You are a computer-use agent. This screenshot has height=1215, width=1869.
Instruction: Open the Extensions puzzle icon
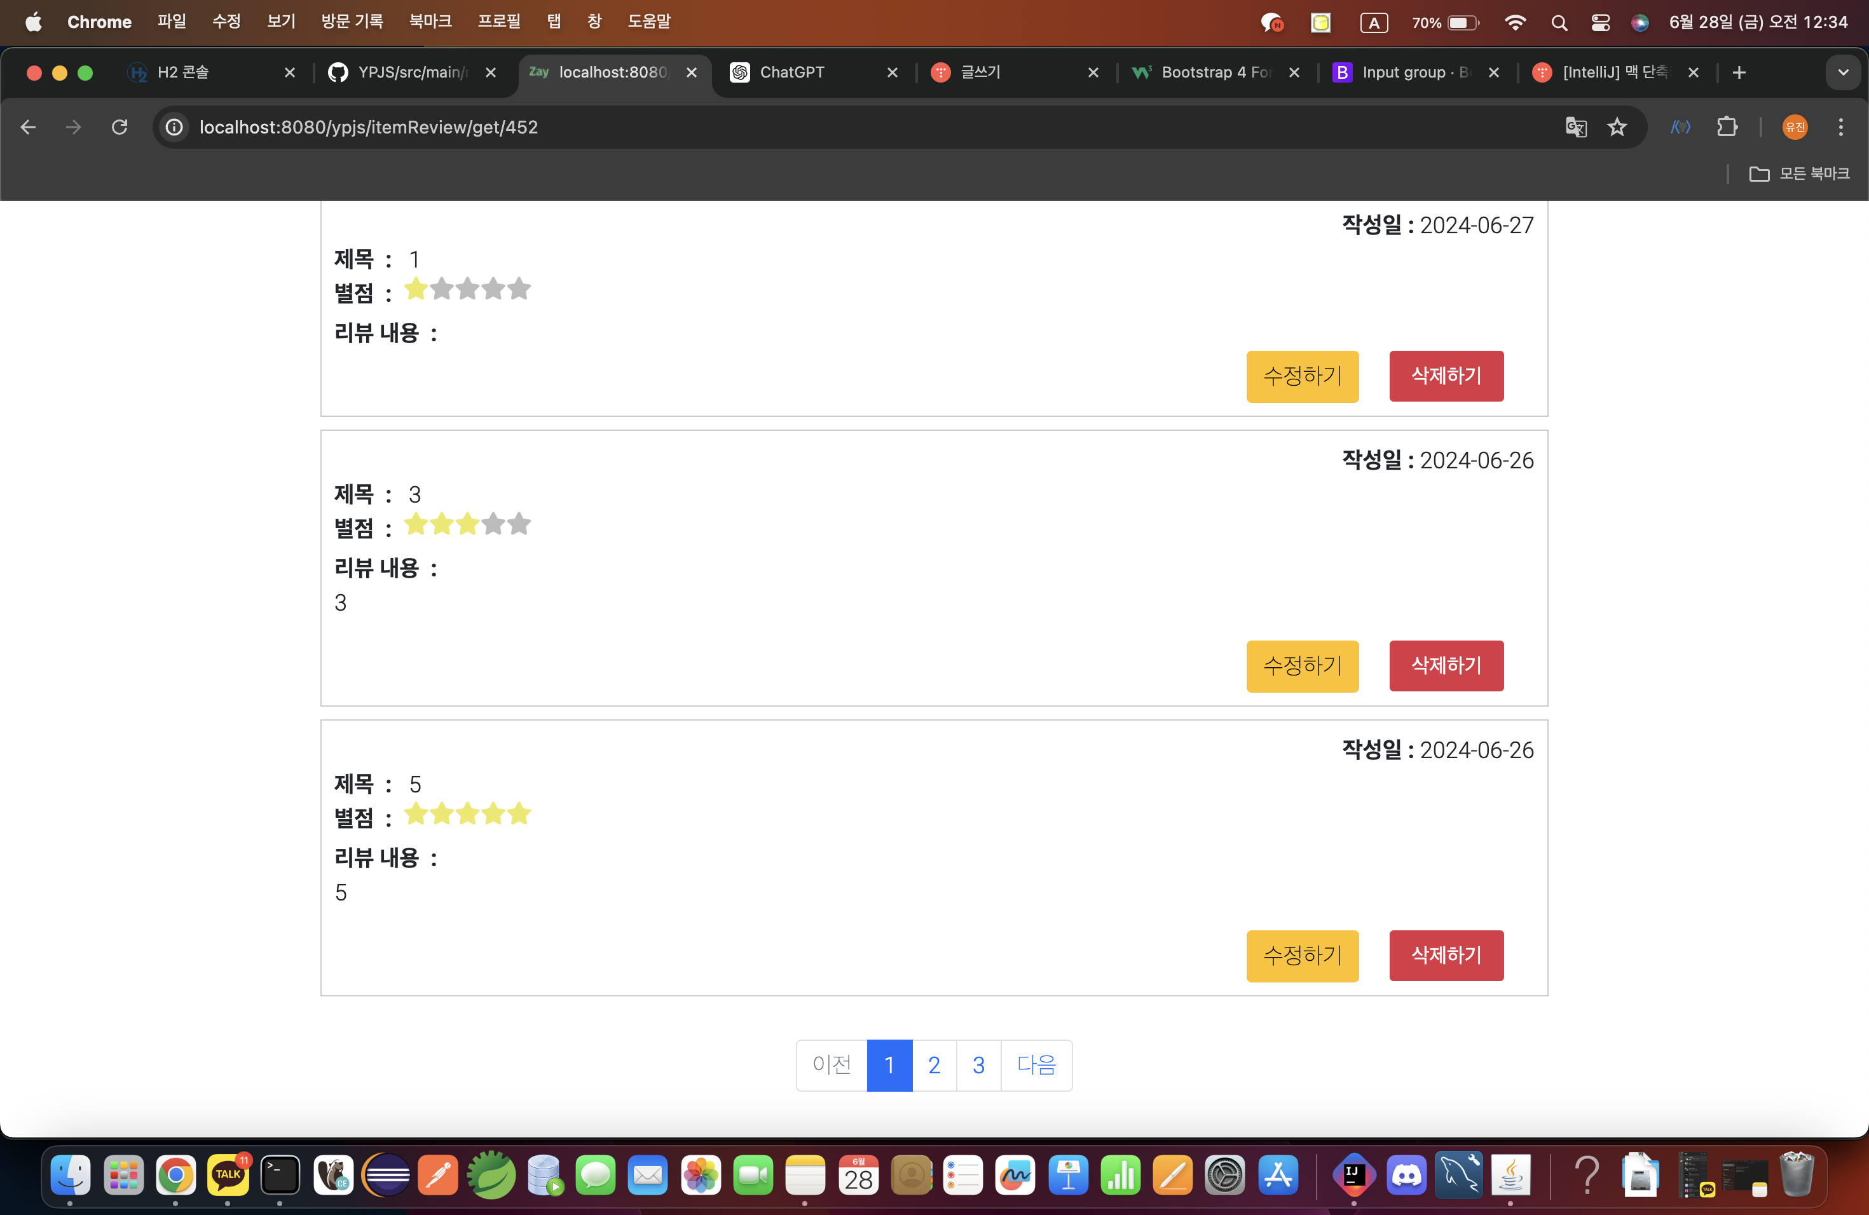(x=1727, y=127)
